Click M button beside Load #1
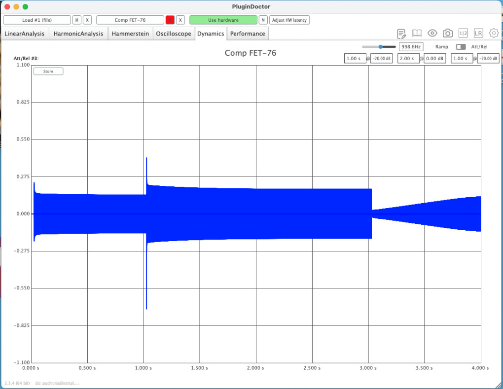The image size is (503, 389). [x=76, y=20]
